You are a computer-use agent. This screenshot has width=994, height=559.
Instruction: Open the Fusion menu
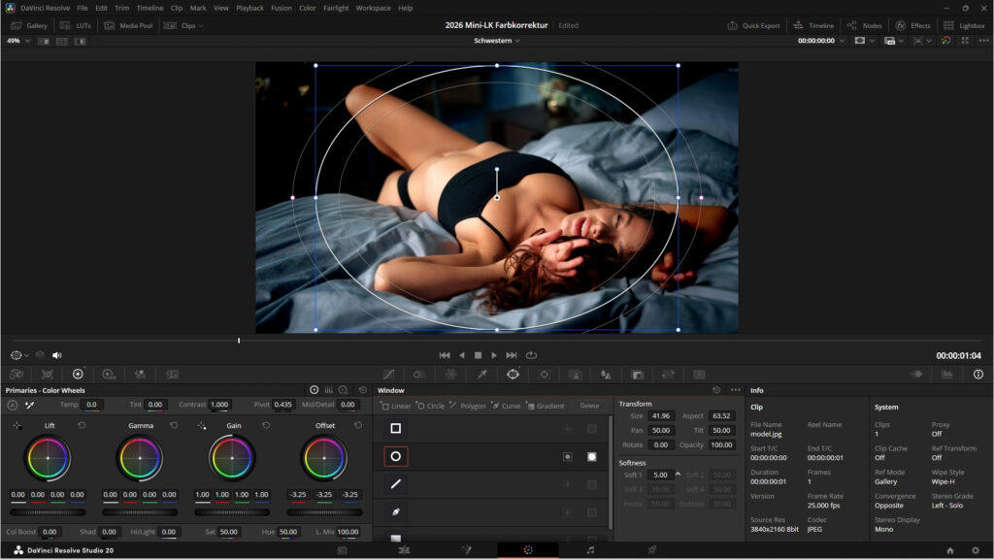click(281, 8)
